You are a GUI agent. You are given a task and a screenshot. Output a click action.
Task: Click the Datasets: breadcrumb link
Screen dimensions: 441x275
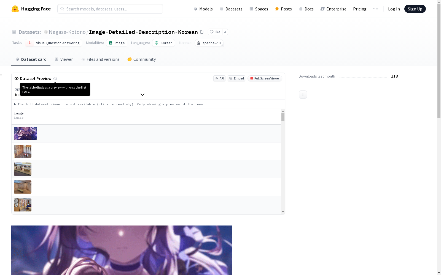click(x=30, y=32)
